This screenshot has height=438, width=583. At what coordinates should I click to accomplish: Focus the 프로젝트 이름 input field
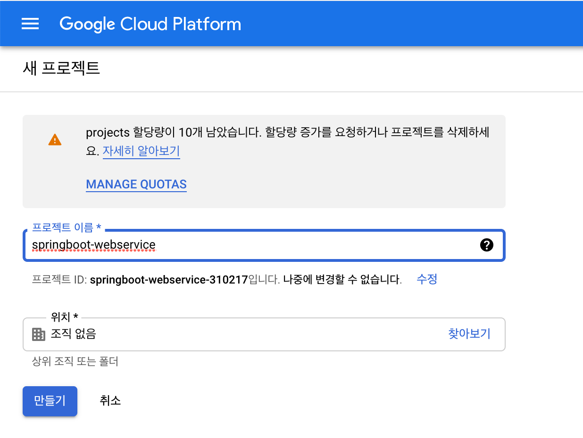pos(264,245)
